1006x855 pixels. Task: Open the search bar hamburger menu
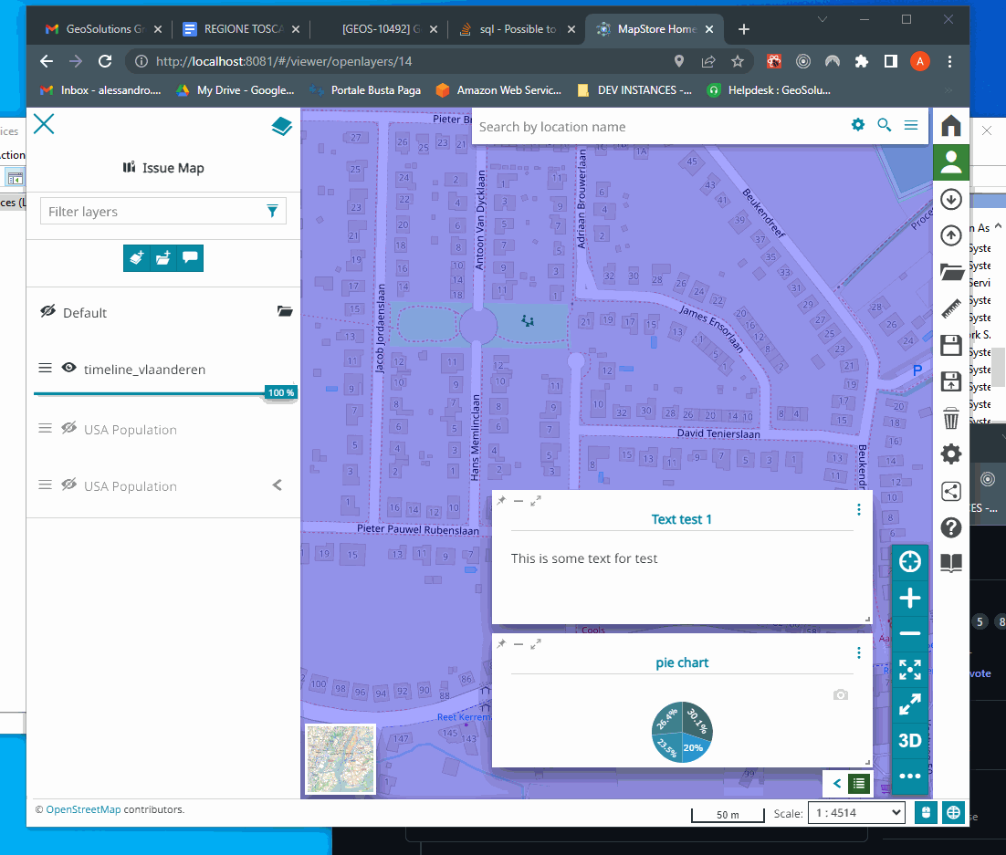(911, 125)
